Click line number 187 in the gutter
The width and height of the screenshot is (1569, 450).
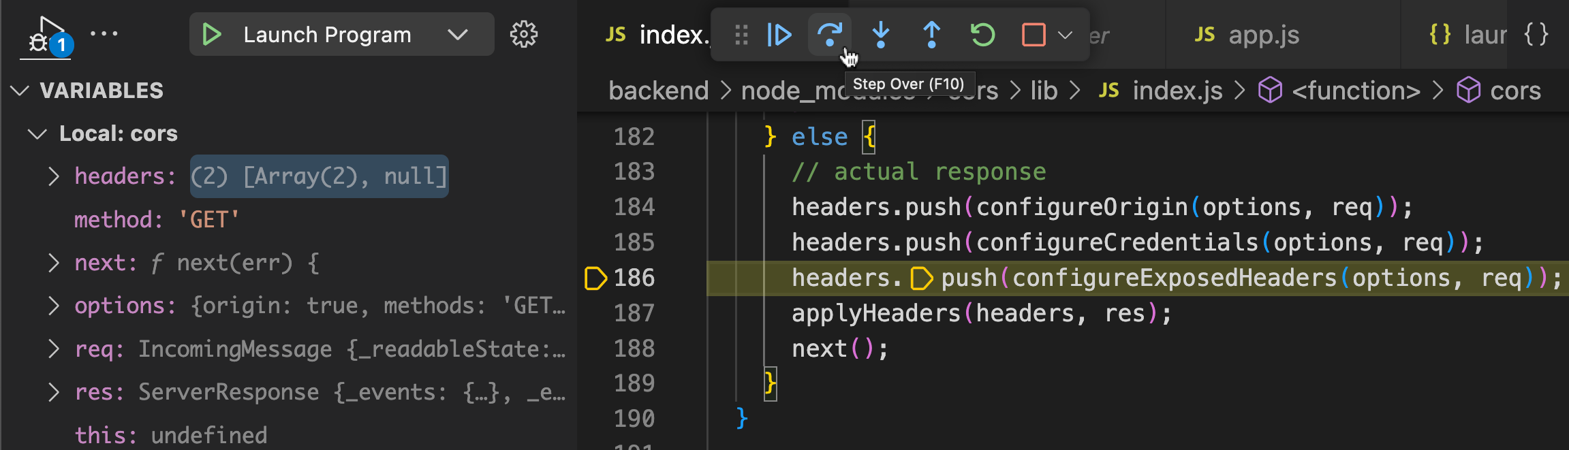634,313
